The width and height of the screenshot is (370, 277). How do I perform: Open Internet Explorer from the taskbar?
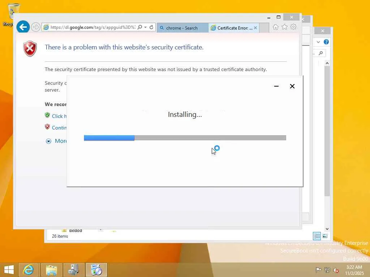point(28,270)
